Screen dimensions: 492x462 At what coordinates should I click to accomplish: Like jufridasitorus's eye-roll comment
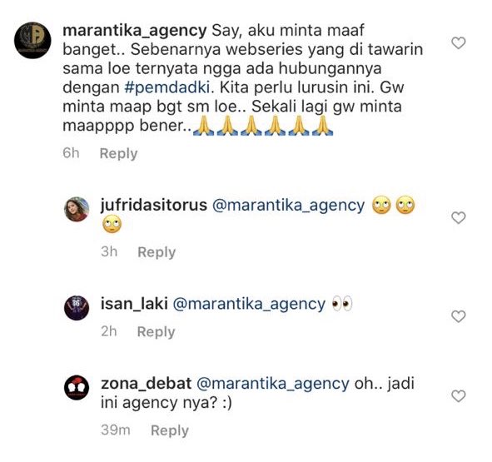(x=458, y=218)
